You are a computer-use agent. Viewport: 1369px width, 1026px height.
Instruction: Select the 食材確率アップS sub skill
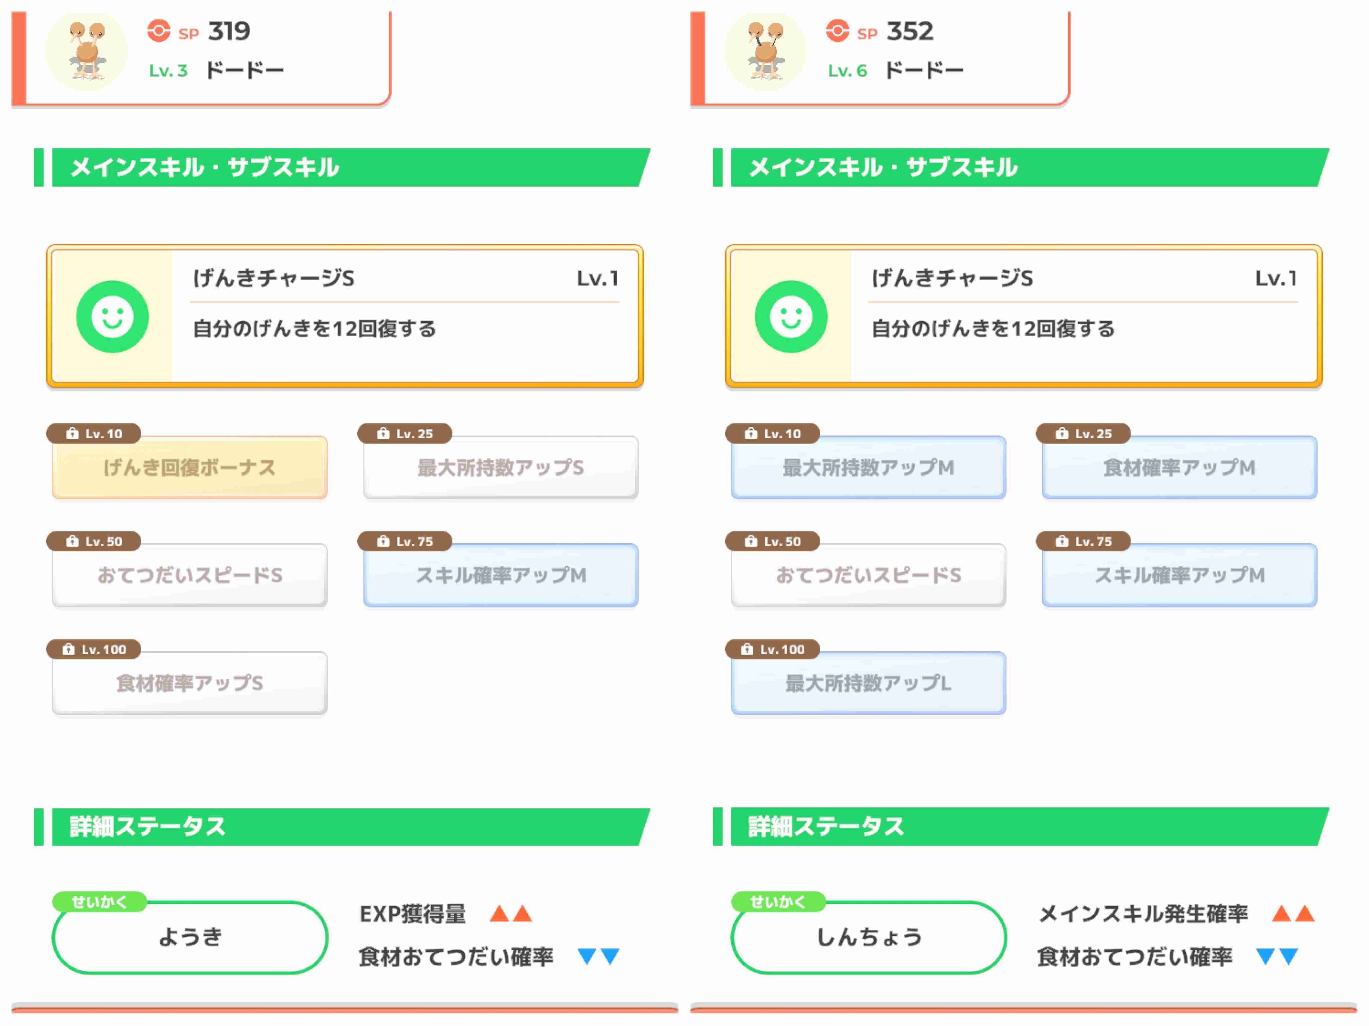(190, 683)
